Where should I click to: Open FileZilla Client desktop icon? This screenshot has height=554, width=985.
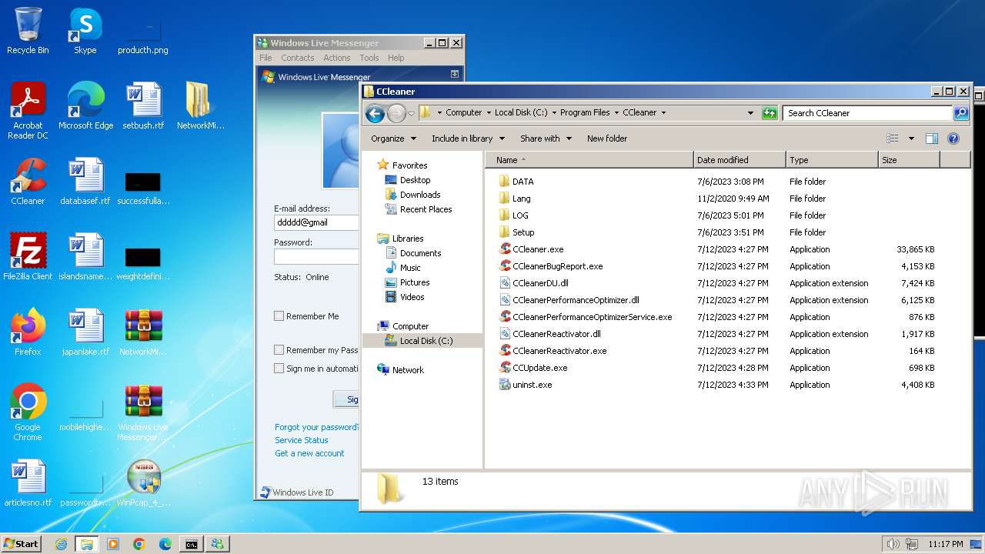(28, 256)
